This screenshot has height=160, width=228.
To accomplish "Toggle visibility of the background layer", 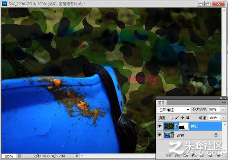I will coord(160,135).
